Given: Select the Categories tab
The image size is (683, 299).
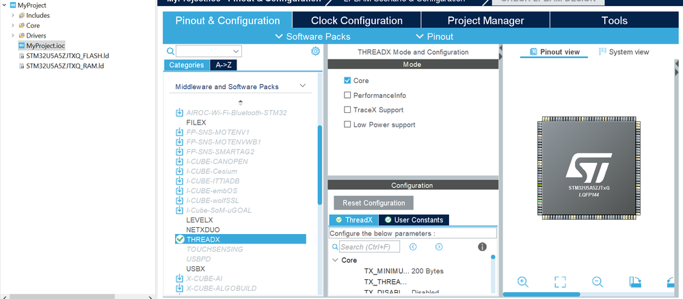Looking at the screenshot, I should 187,65.
